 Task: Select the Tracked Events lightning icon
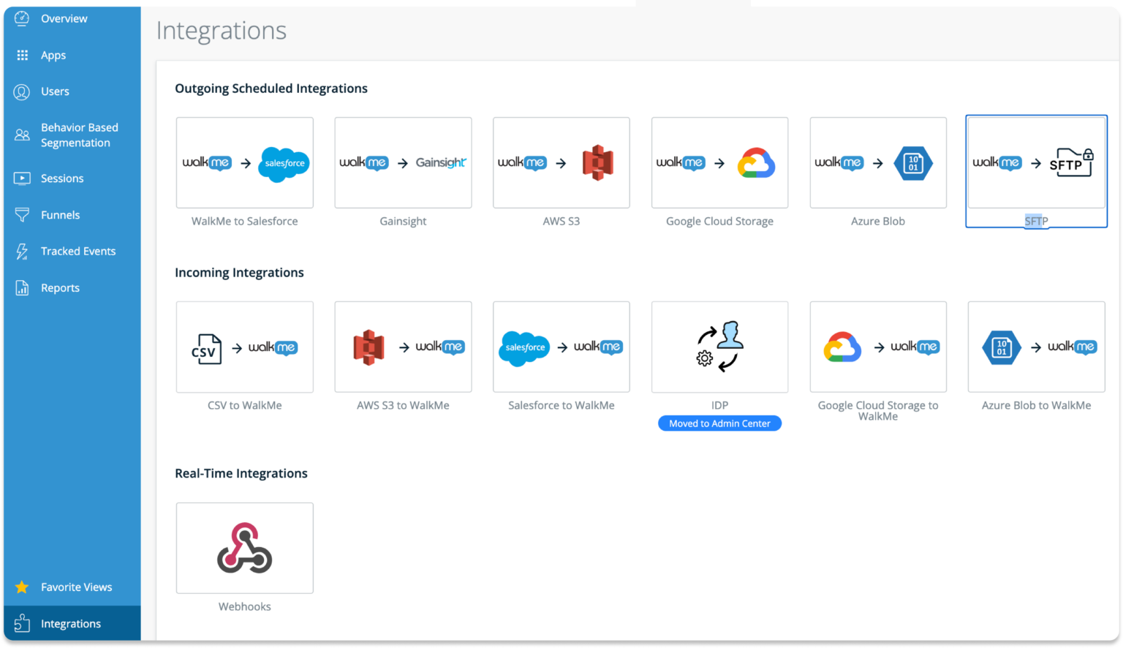21,251
